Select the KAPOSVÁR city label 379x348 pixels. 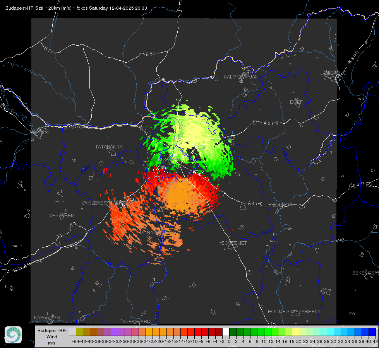pyautogui.click(x=47, y=317)
